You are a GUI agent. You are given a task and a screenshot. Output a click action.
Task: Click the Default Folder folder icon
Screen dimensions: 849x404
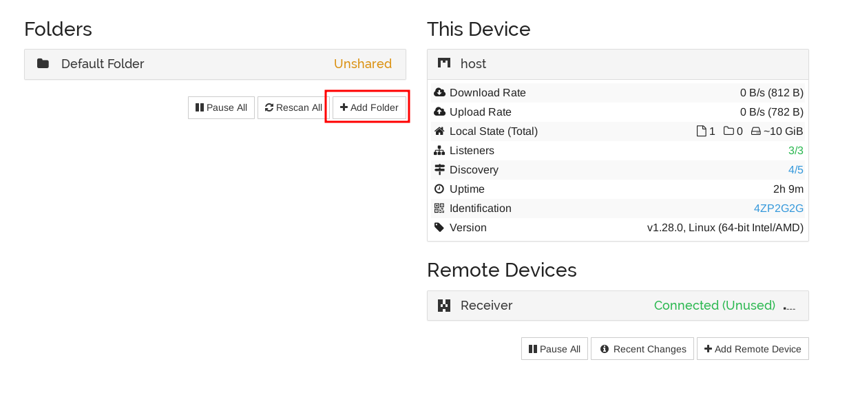(x=43, y=64)
